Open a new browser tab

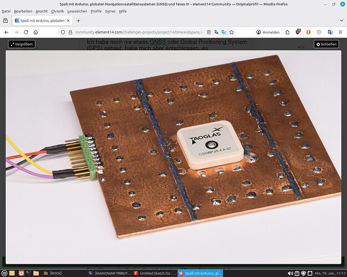[79, 20]
